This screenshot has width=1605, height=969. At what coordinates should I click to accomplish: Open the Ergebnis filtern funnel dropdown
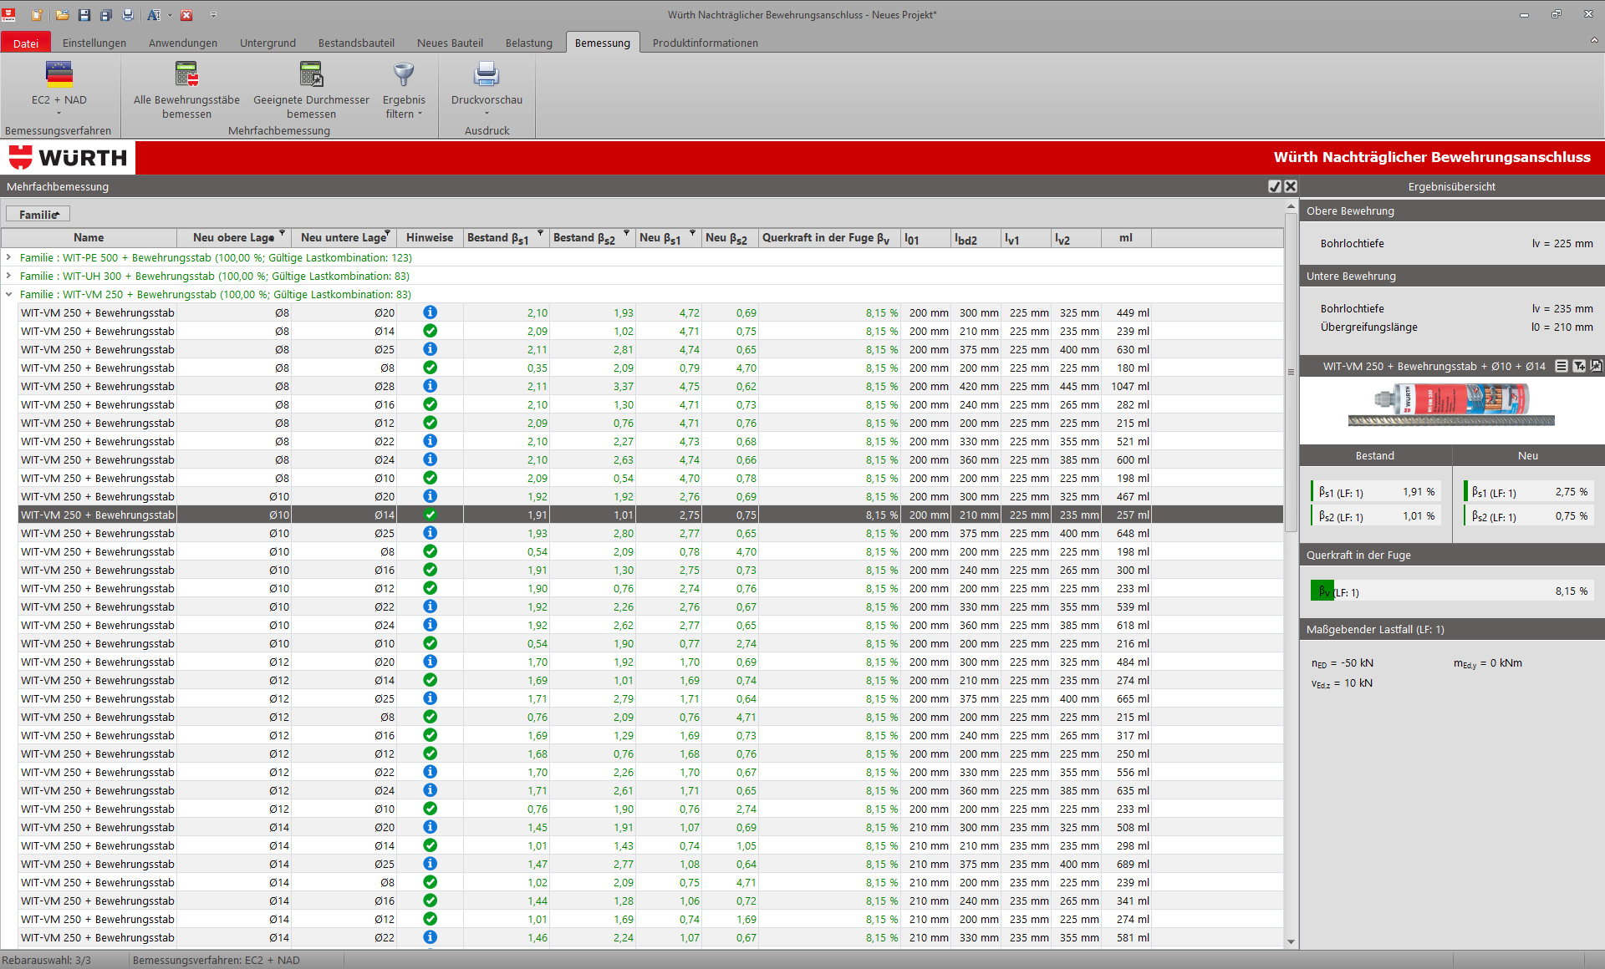[404, 89]
